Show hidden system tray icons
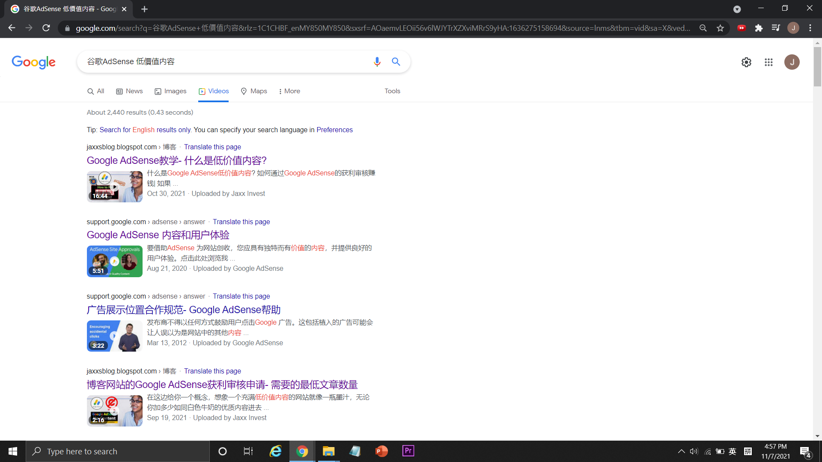822x462 pixels. [x=681, y=451]
